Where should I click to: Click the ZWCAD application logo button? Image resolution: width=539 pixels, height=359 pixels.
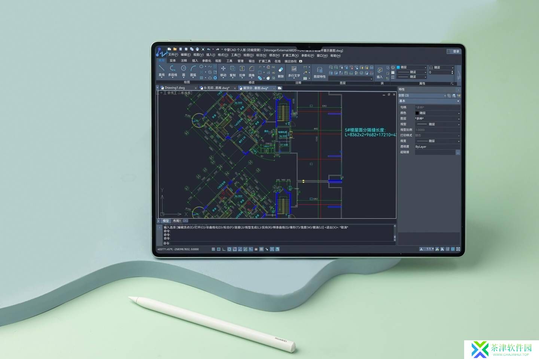tap(161, 52)
